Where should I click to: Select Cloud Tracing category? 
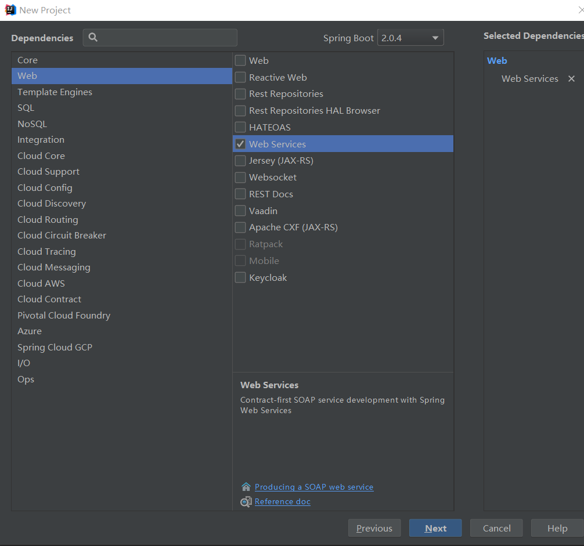(122, 252)
